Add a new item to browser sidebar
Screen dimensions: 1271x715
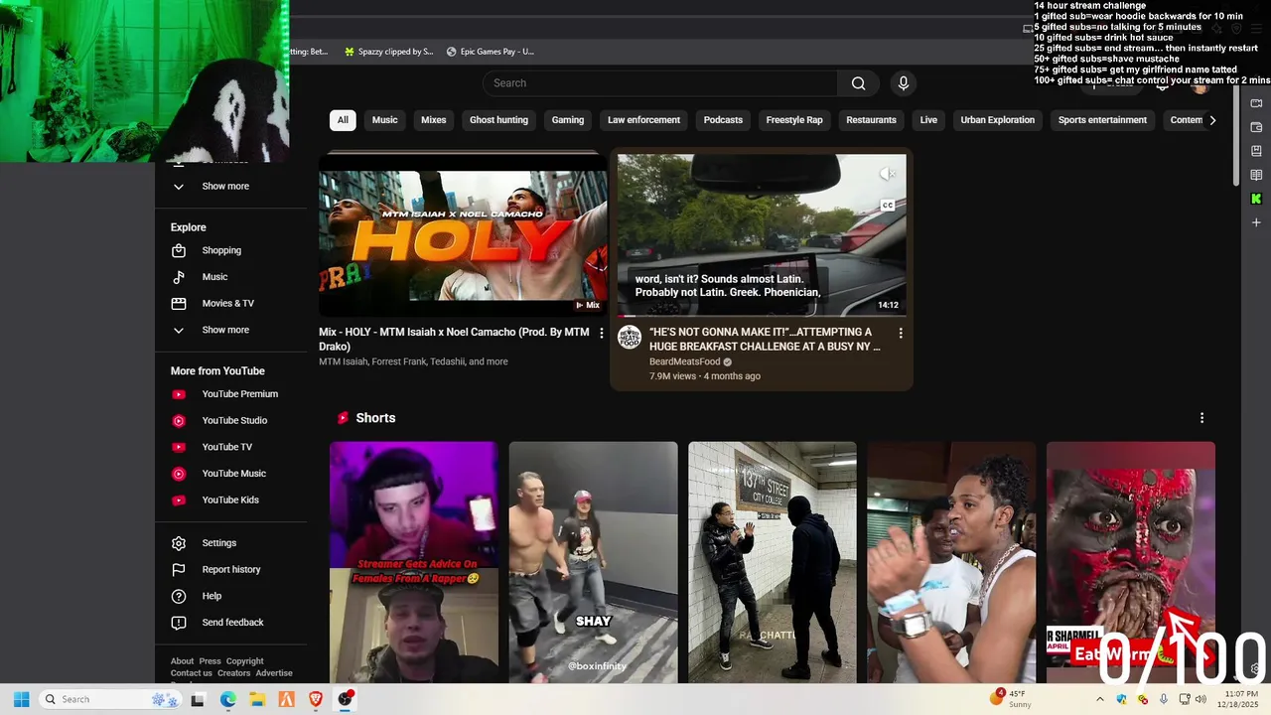(x=1256, y=222)
